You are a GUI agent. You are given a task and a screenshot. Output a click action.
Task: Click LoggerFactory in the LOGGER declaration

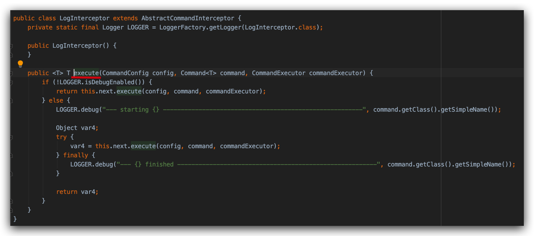tap(182, 27)
